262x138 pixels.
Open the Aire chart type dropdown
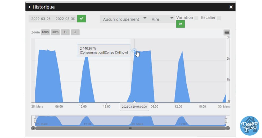tap(162, 19)
